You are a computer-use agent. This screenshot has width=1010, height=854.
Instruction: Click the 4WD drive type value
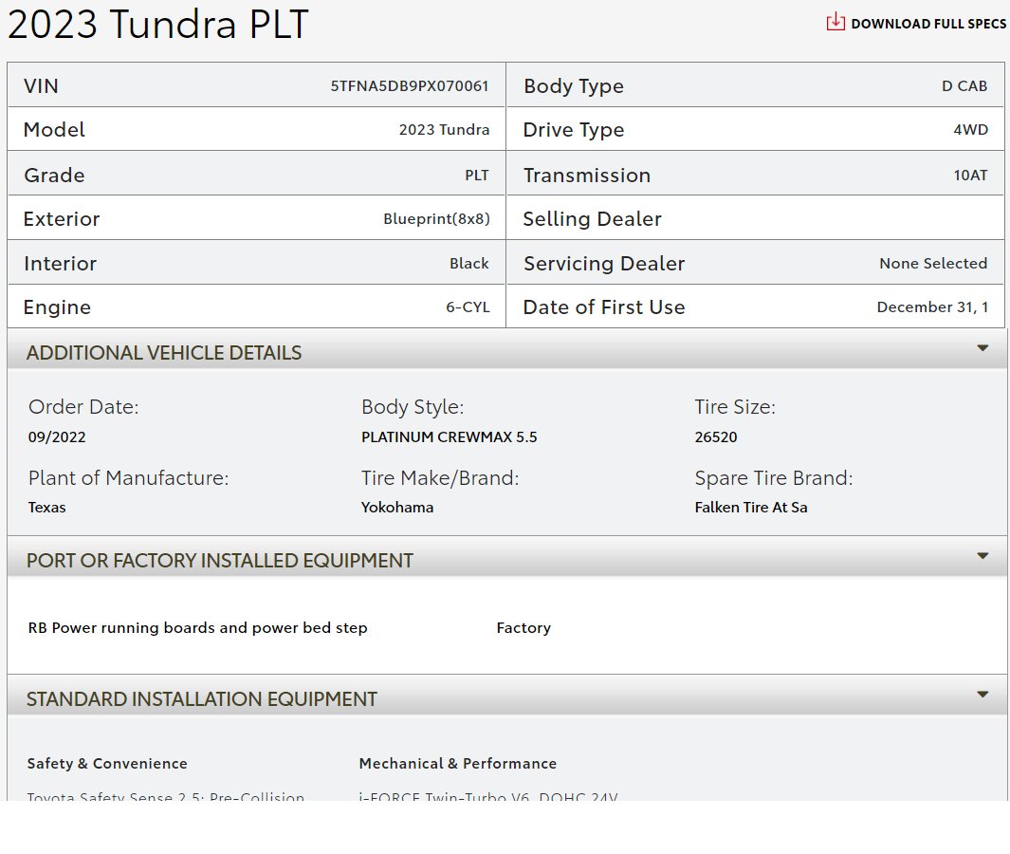click(971, 130)
